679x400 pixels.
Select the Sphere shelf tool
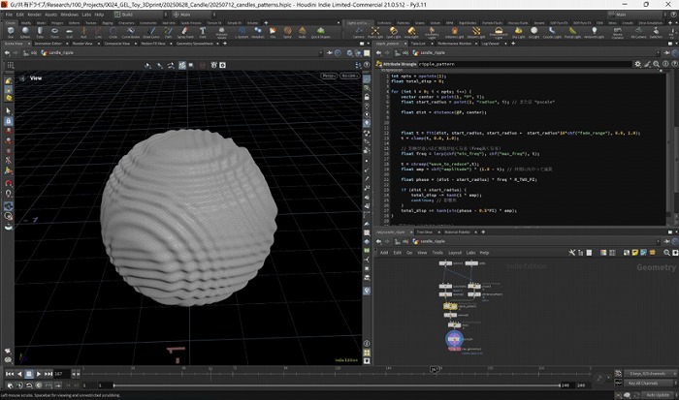click(23, 33)
